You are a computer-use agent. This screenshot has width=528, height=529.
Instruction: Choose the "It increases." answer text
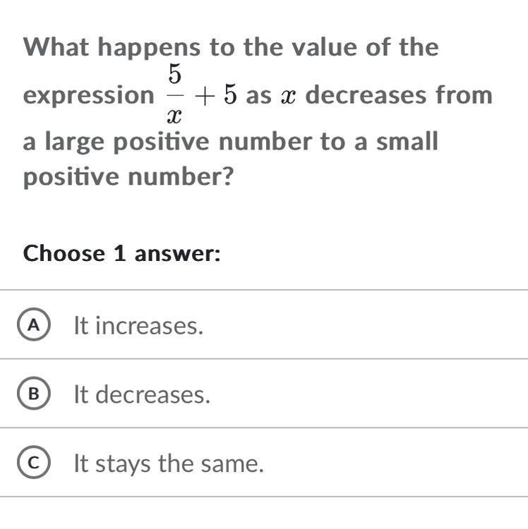(138, 326)
